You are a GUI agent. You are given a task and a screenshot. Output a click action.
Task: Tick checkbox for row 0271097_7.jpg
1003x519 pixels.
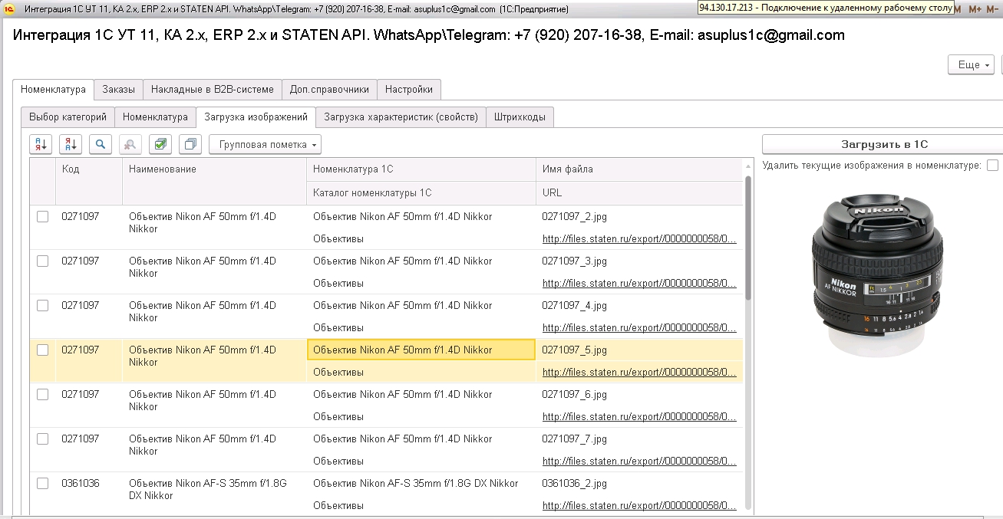(43, 439)
